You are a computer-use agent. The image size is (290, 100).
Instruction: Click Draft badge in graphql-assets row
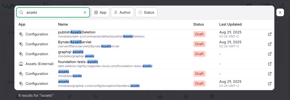point(199,54)
